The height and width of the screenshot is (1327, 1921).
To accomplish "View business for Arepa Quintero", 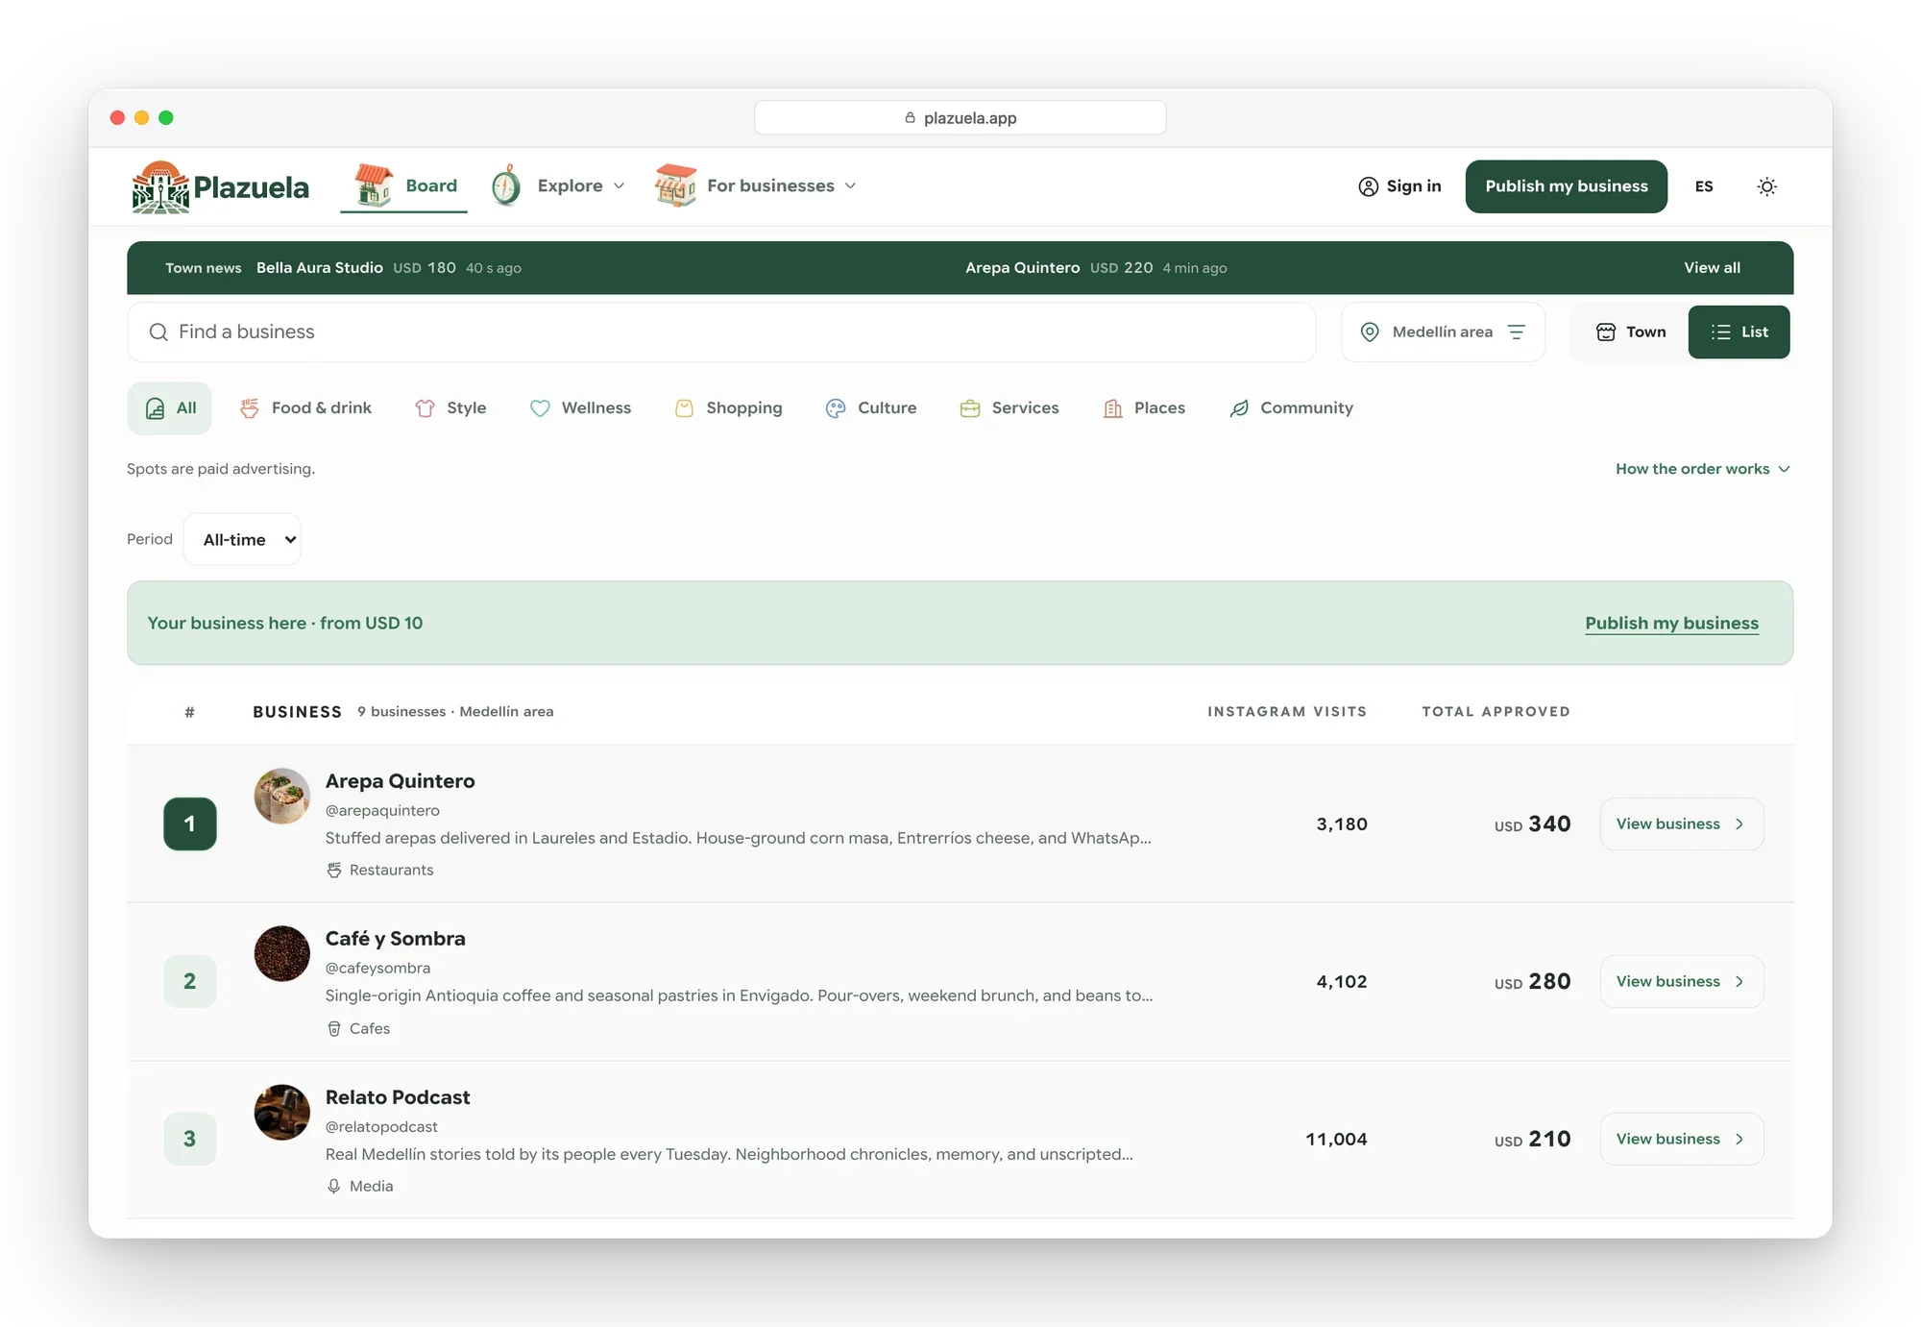I will 1682,824.
